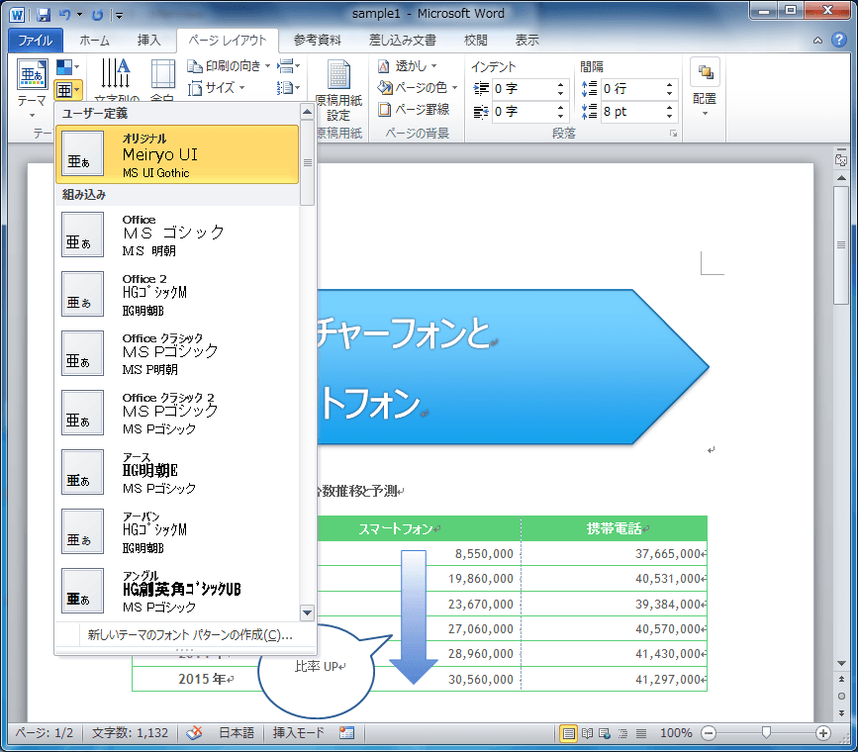Open the 透かし watermark dropdown
This screenshot has width=858, height=752.
click(x=407, y=66)
